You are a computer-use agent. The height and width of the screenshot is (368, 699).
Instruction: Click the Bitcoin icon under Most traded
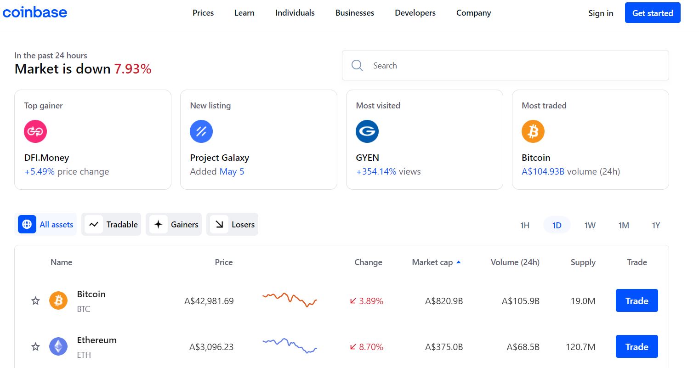tap(533, 131)
